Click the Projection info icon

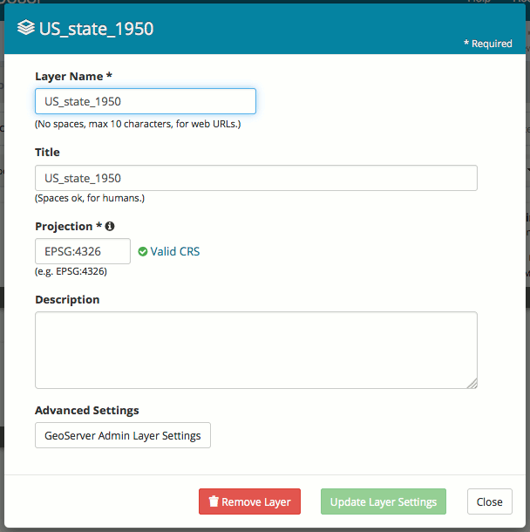110,227
